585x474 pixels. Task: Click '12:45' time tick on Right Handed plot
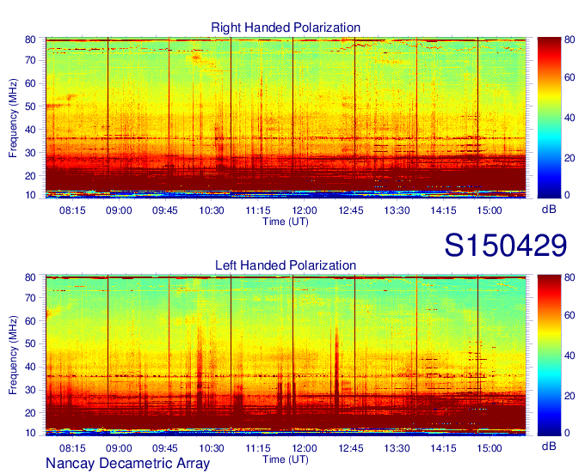coord(351,210)
